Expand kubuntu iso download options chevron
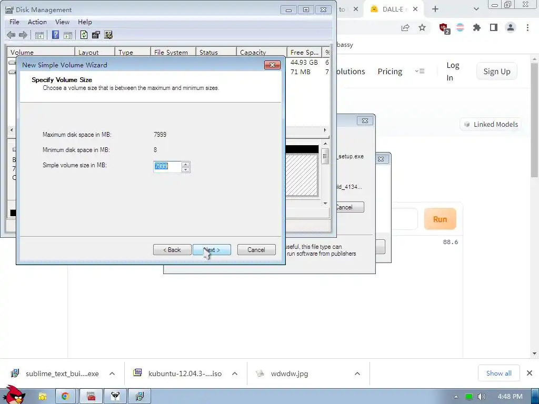This screenshot has width=539, height=404. [x=235, y=373]
